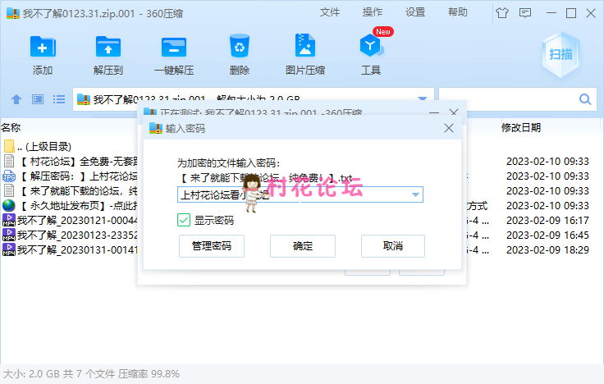Viewport: 604px width, 384px height.
Task: Click date 2023-02-09 16:45
Action: tap(547, 235)
